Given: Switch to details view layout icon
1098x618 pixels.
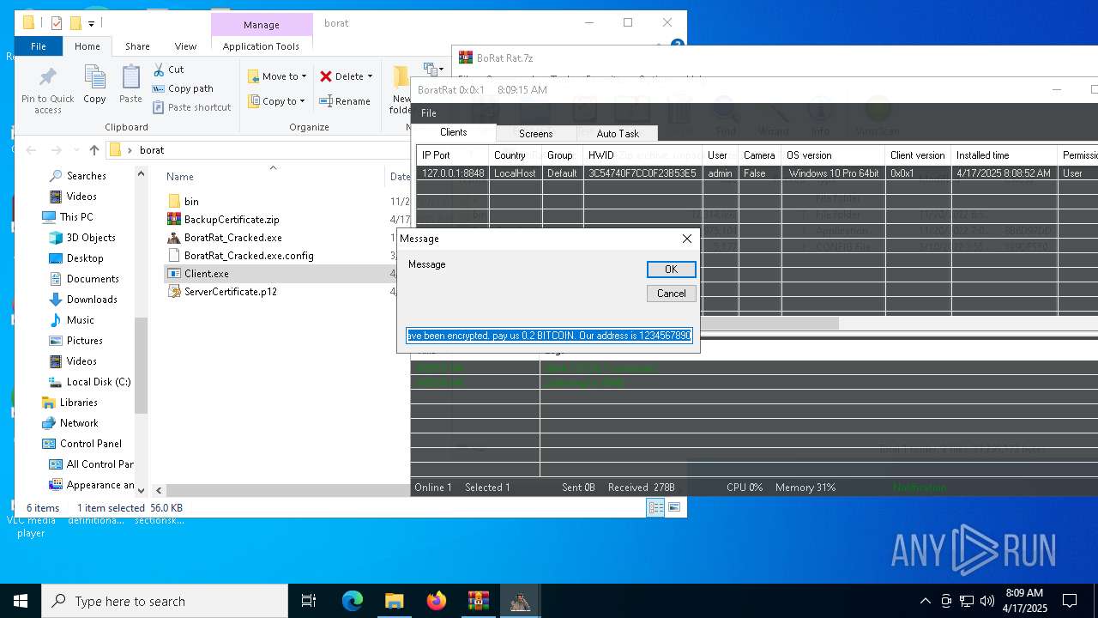Looking at the screenshot, I should (656, 508).
